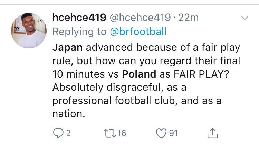The image size is (259, 150).
Task: Click the bold Poland word
Action: [x=138, y=73]
